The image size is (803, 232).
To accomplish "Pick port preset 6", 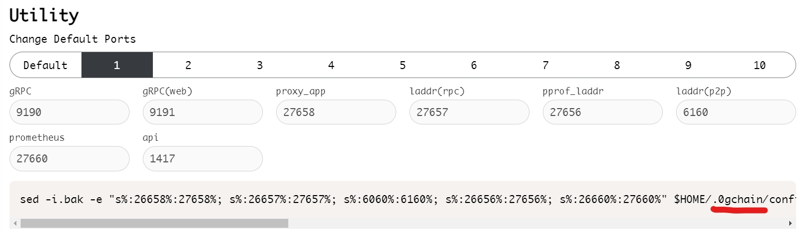I will click(x=474, y=65).
